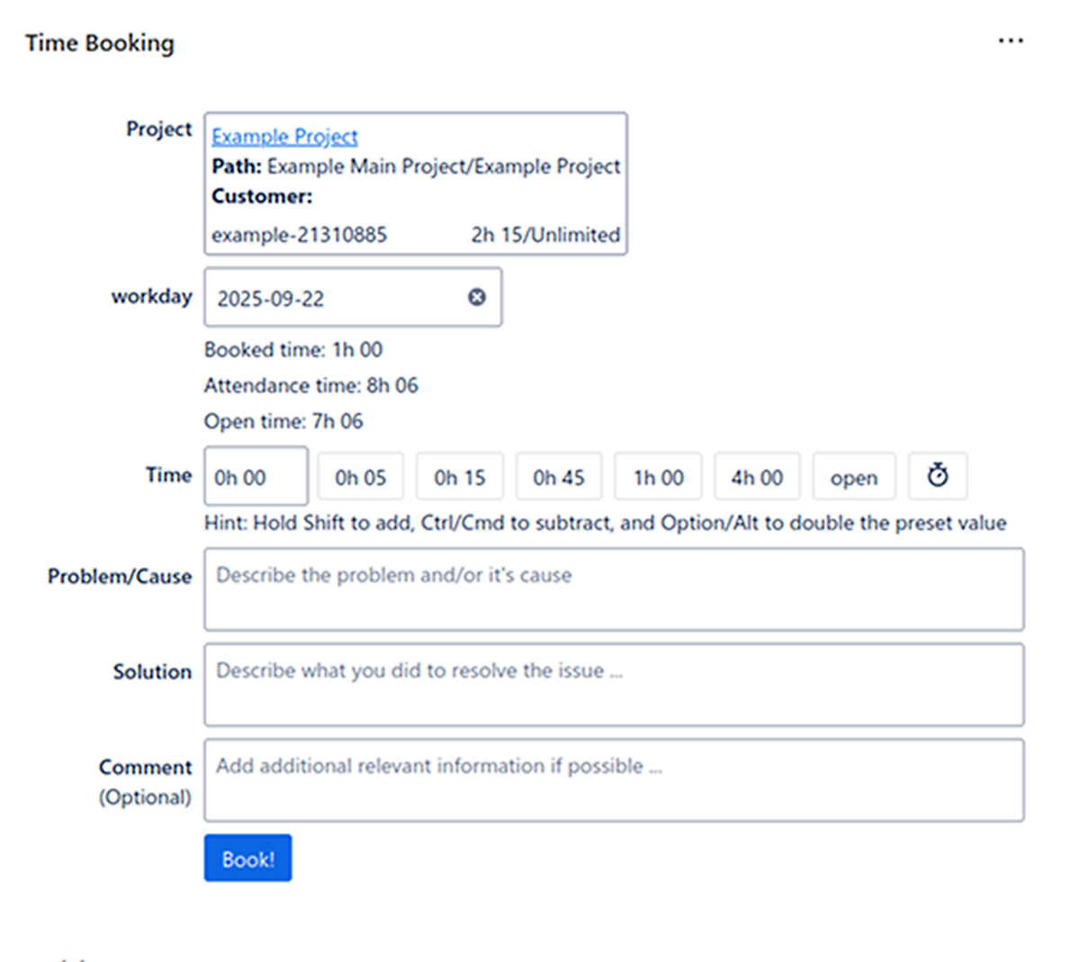Set time to the 4h 00 preset
Image resolution: width=1080 pixels, height=962 pixels.
757,477
